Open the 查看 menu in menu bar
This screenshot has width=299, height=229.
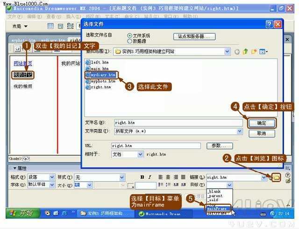(x=54, y=17)
